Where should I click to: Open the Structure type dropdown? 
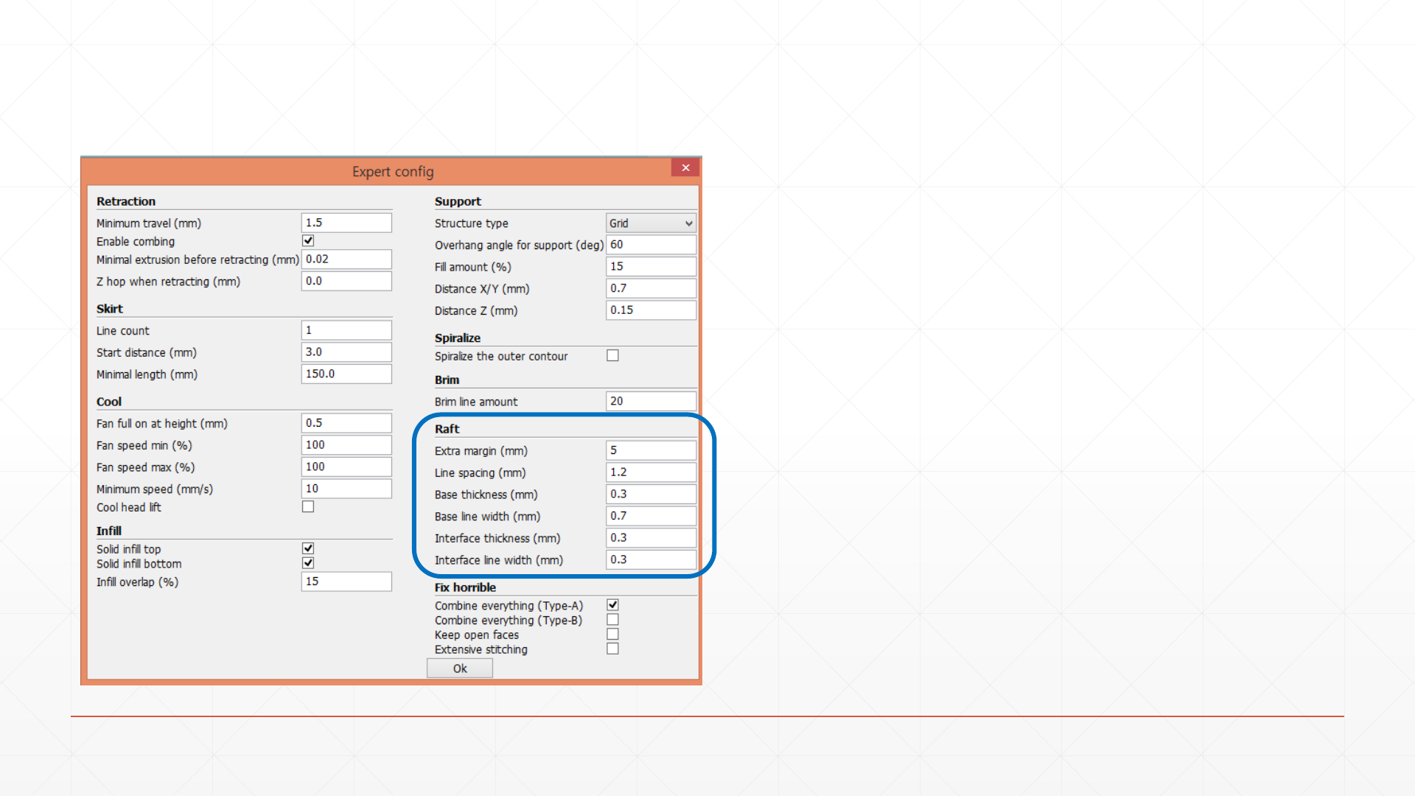(651, 223)
